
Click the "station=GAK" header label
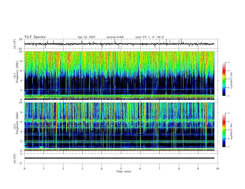(x=115, y=37)
